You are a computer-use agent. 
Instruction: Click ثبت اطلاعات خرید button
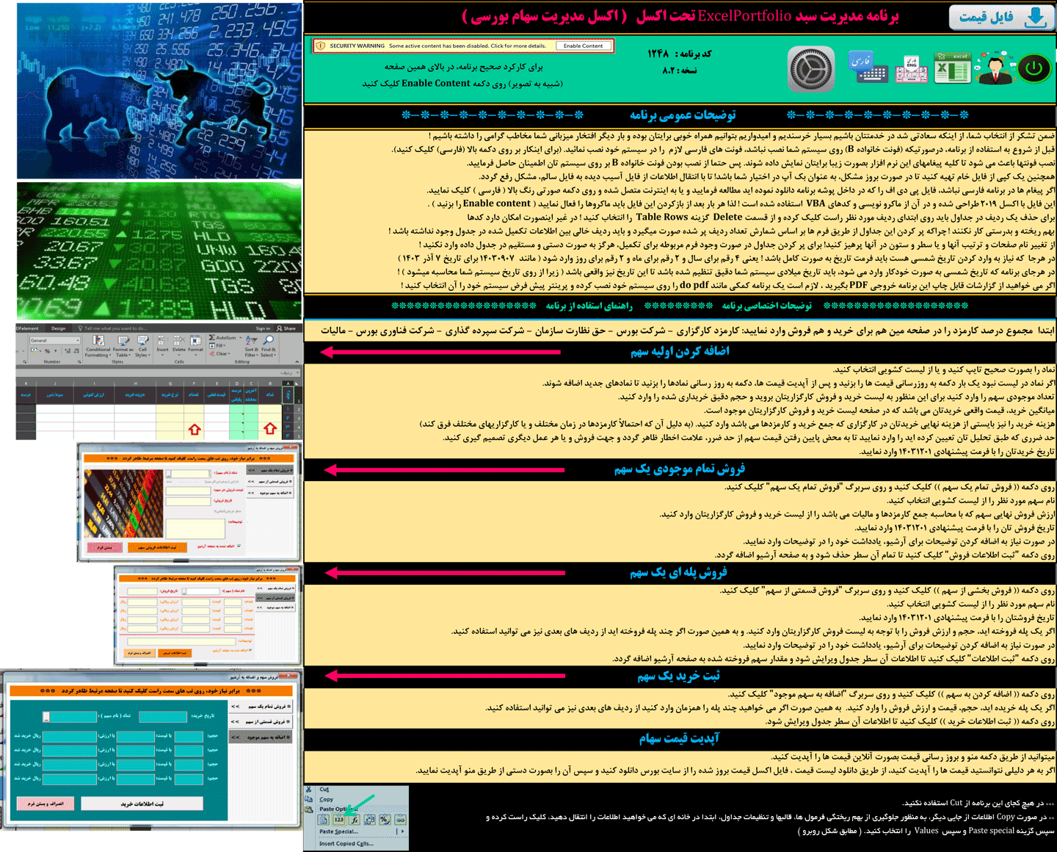click(142, 804)
